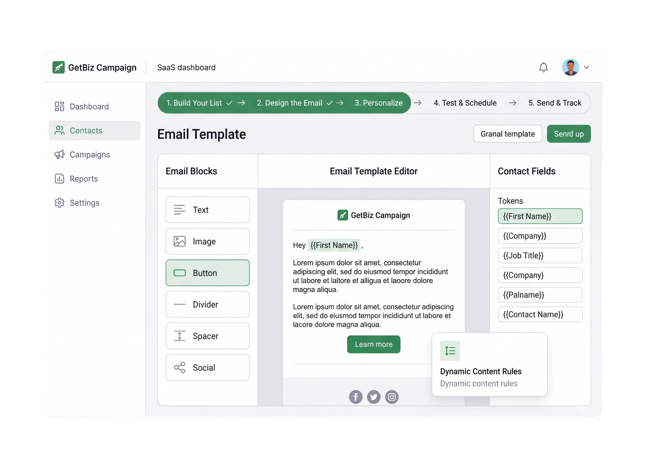Click second Lorem ipsum paragraph in editor

tap(373, 316)
